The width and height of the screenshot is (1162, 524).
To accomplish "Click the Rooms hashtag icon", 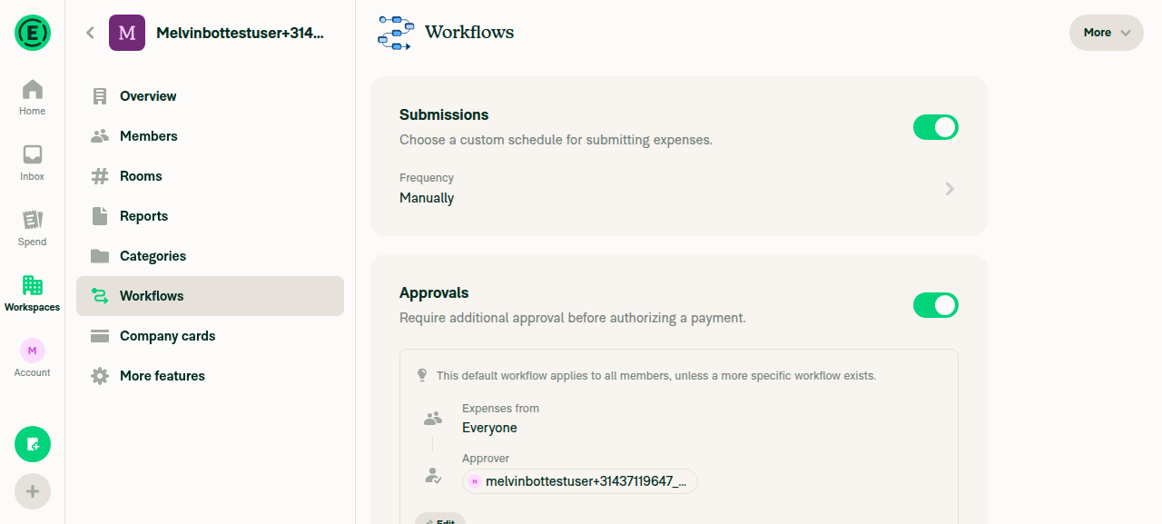I will pos(100,176).
